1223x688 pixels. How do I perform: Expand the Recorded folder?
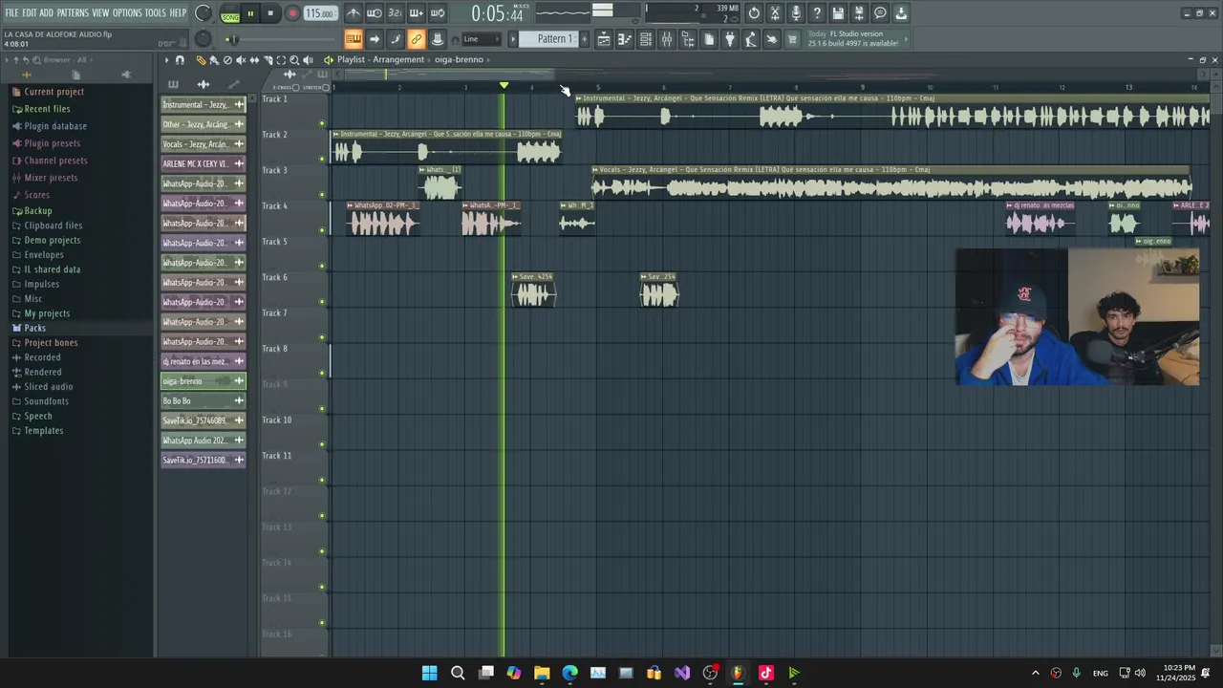42,357
